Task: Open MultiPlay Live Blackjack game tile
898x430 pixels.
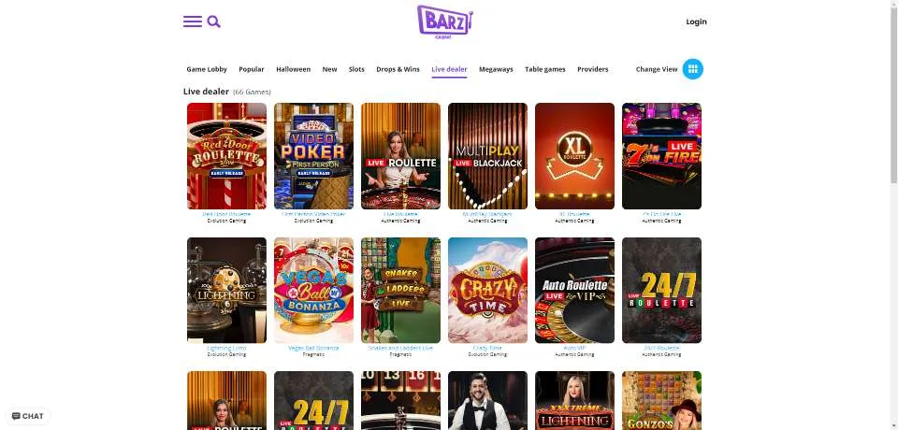Action: [487, 156]
